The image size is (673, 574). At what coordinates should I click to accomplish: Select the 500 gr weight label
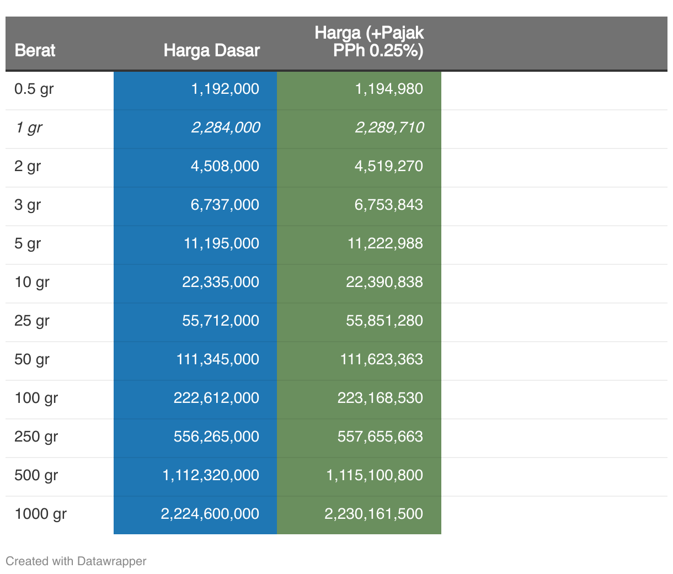(36, 475)
